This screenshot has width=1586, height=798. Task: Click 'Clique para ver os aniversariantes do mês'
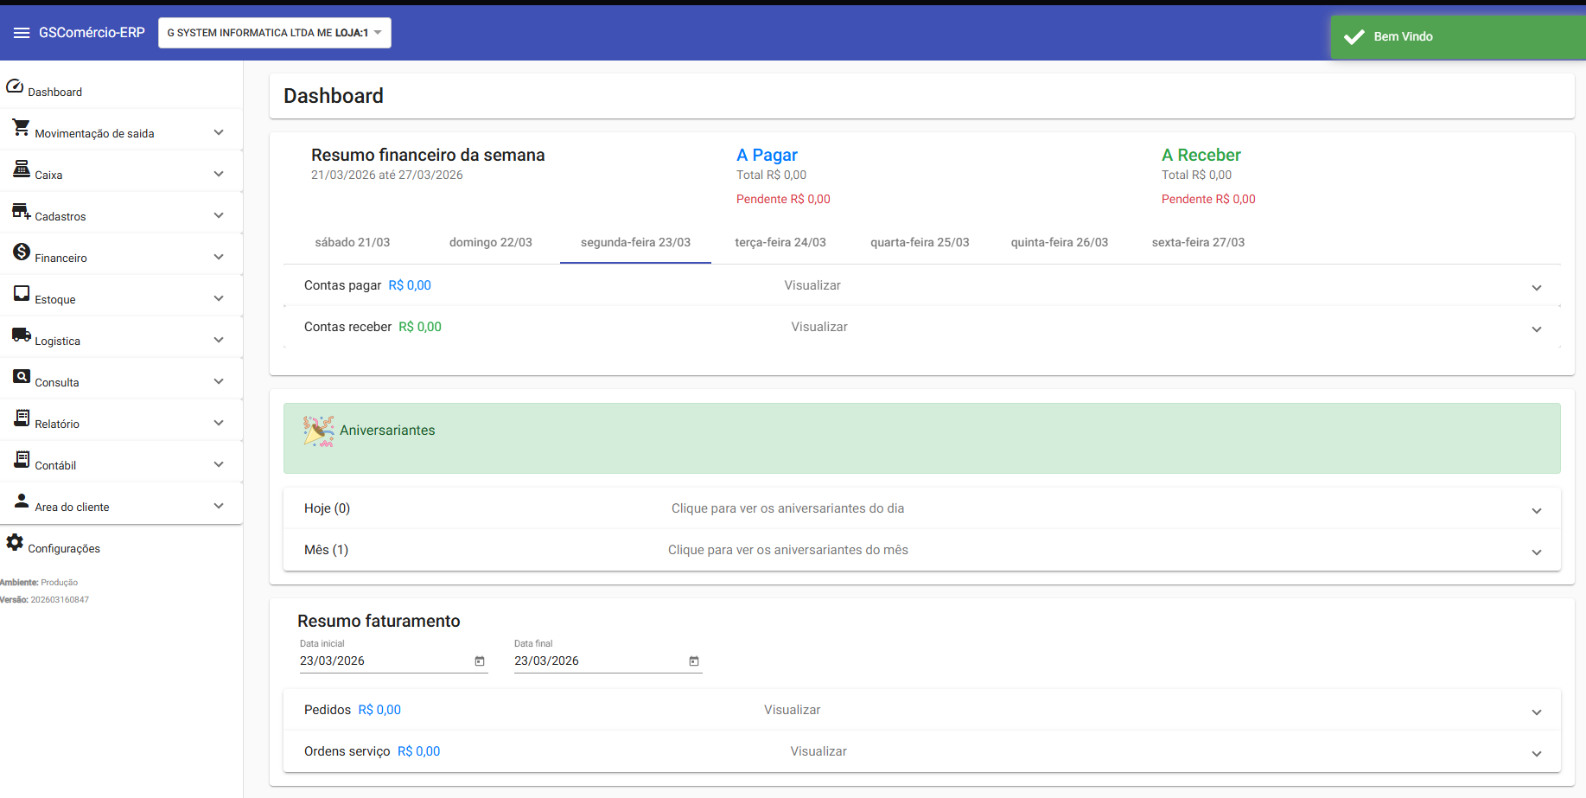pos(788,550)
